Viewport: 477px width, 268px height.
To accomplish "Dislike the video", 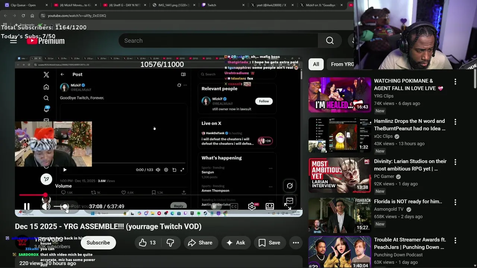I will 170,243.
